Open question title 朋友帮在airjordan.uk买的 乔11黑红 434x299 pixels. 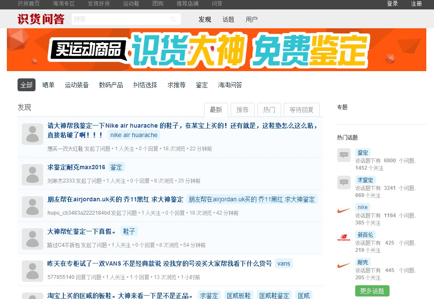pyautogui.click(x=116, y=199)
